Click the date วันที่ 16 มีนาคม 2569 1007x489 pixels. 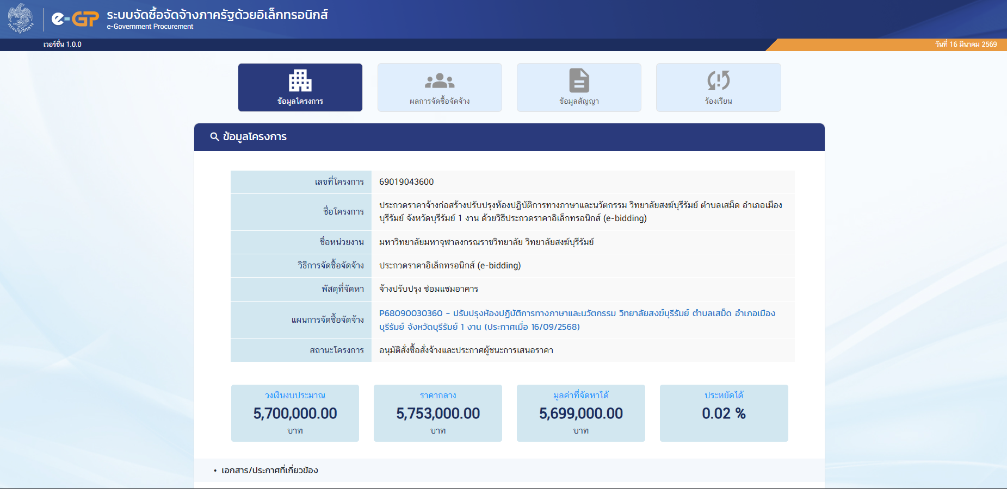point(966,45)
